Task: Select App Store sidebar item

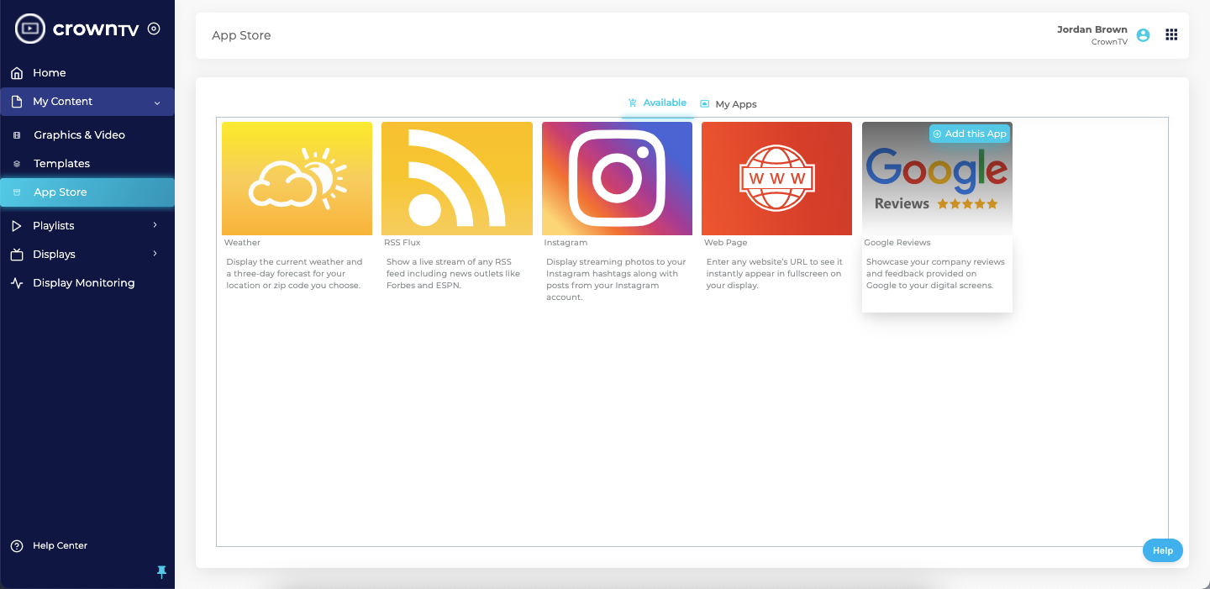Action: click(87, 192)
